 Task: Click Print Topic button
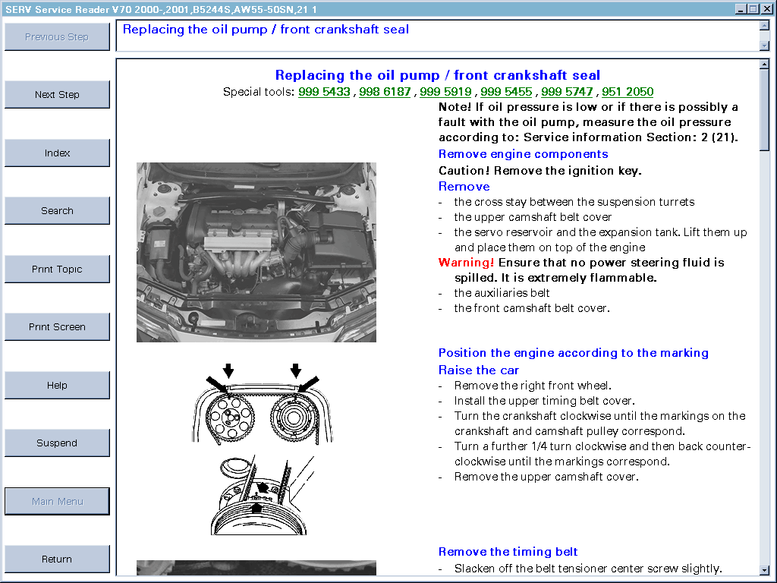[57, 269]
